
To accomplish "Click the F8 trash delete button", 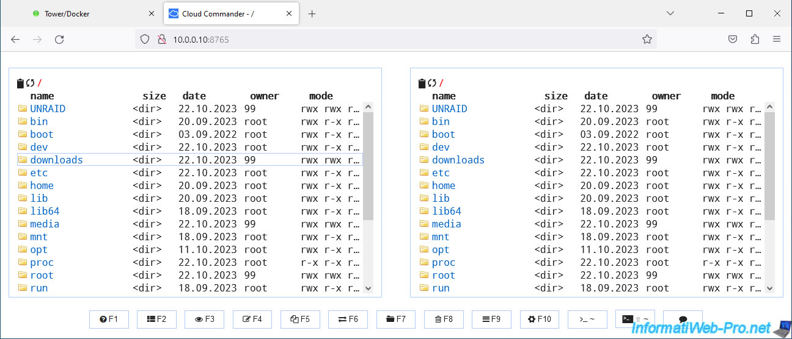I will 443,319.
